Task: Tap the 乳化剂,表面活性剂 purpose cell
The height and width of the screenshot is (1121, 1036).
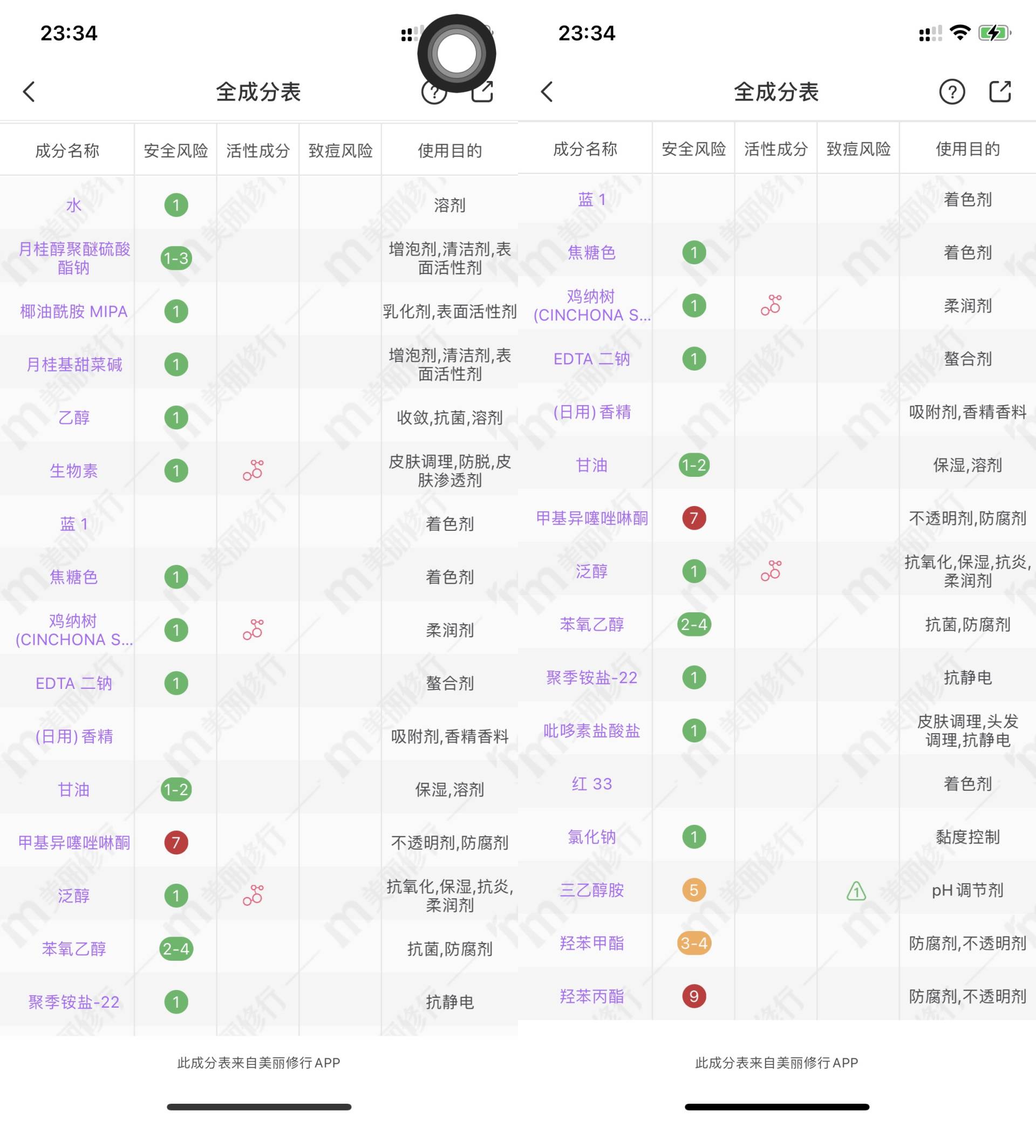Action: point(449,312)
